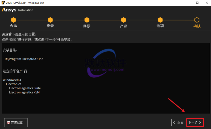This screenshot has width=211, height=129.
Task: Click the 产品 step hexagon icon
Action: click(123, 20)
